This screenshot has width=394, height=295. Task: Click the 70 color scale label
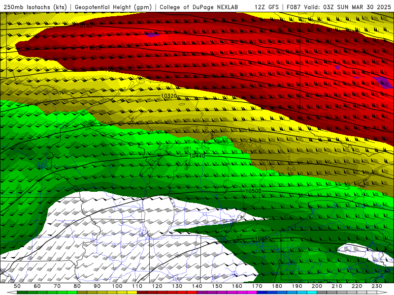57,286
